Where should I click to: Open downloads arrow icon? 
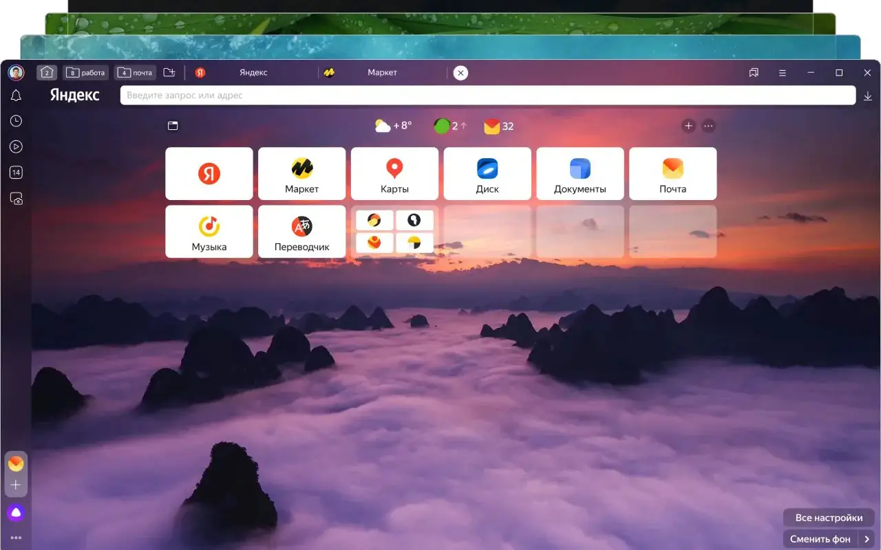(x=868, y=96)
